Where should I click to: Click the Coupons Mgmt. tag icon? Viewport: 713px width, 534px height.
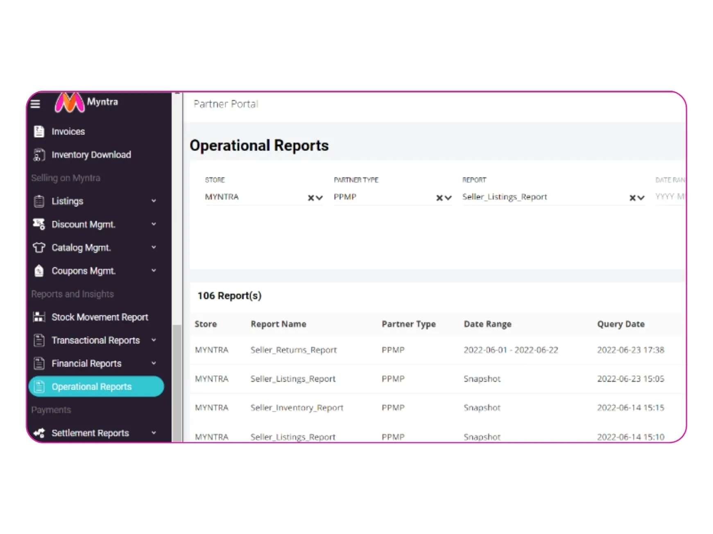pyautogui.click(x=39, y=271)
